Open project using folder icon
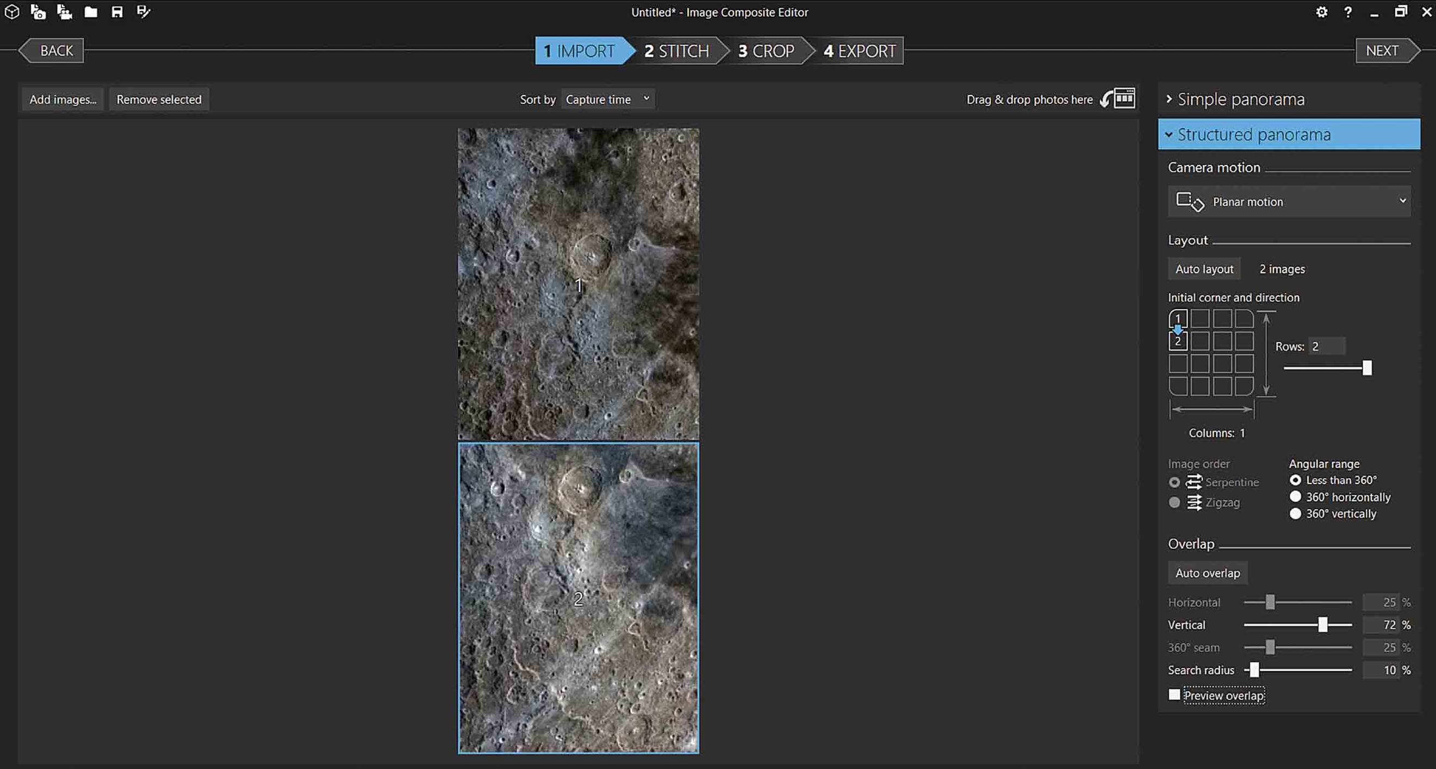Screen dimensions: 1436x769 coord(90,12)
